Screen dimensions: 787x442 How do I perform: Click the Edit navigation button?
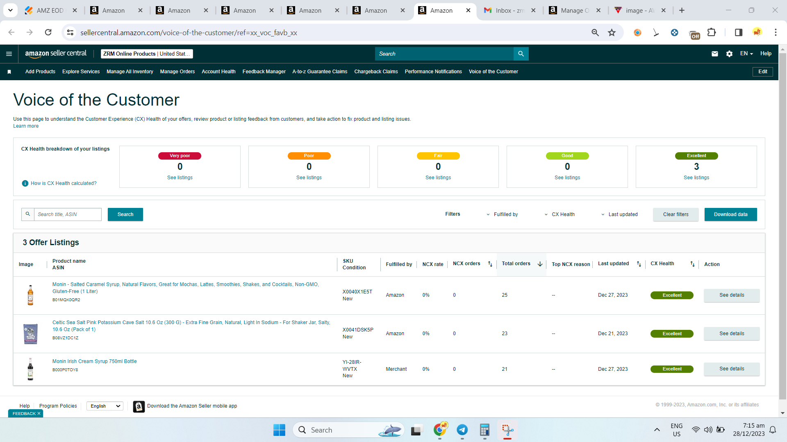point(763,72)
